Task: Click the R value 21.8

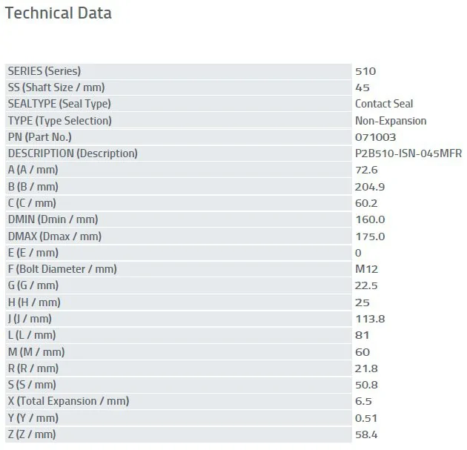Action: (367, 368)
